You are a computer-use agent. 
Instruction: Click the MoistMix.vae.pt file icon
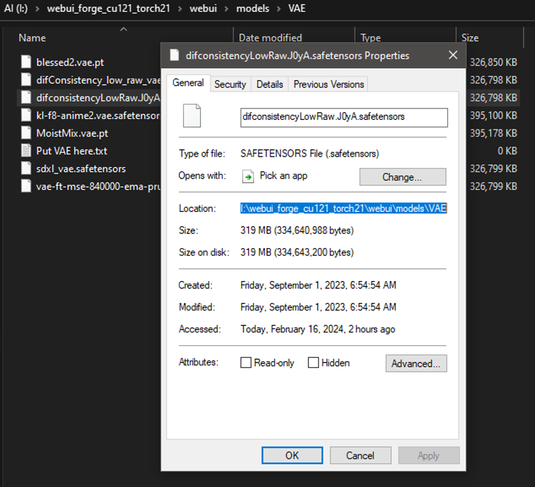tap(26, 133)
